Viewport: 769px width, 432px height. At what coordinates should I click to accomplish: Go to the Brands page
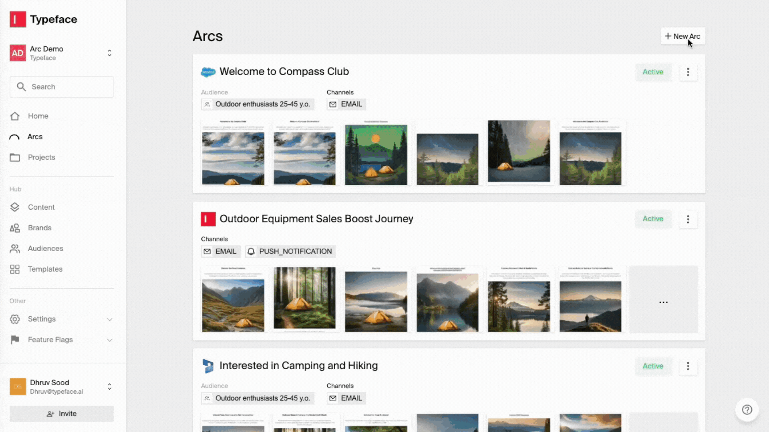[39, 228]
